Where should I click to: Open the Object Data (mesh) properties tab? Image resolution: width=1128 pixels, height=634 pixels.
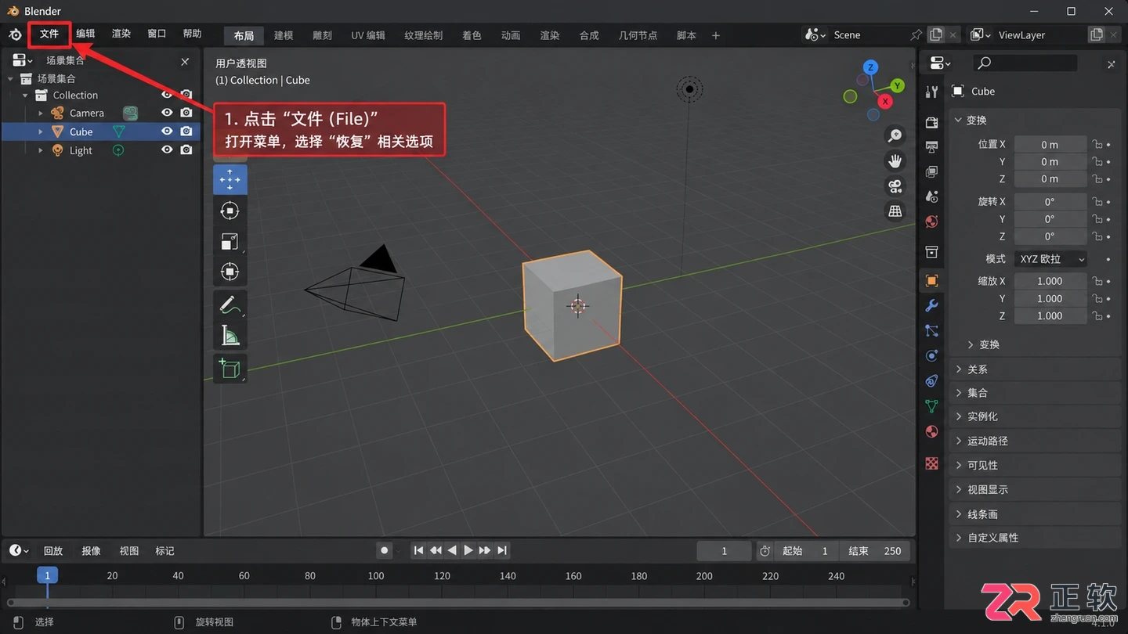pos(931,405)
